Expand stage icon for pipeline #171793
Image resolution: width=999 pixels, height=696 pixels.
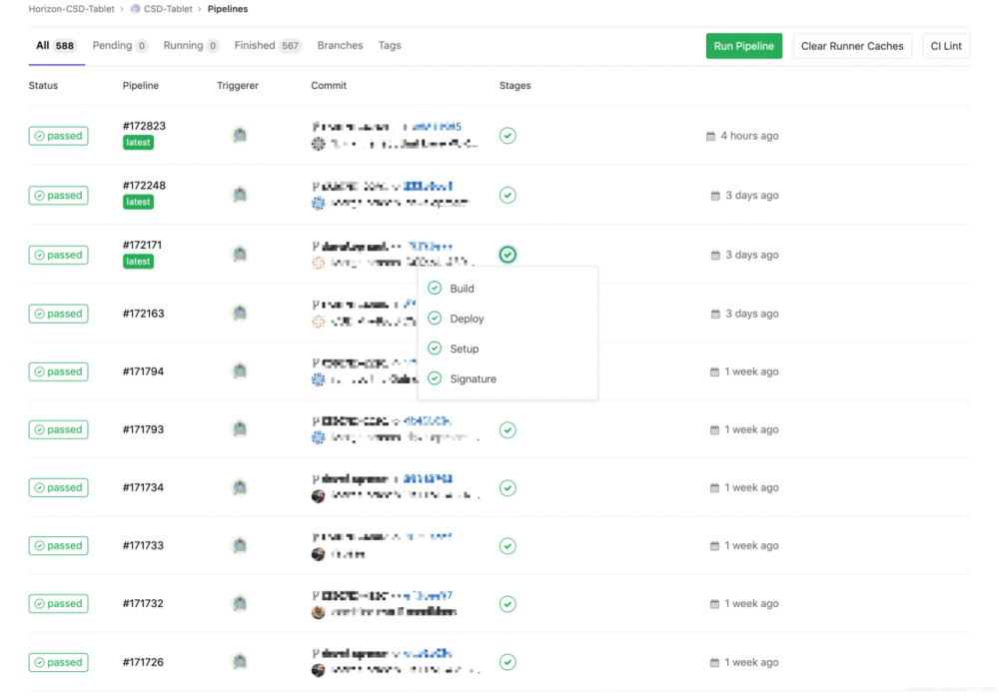point(507,430)
